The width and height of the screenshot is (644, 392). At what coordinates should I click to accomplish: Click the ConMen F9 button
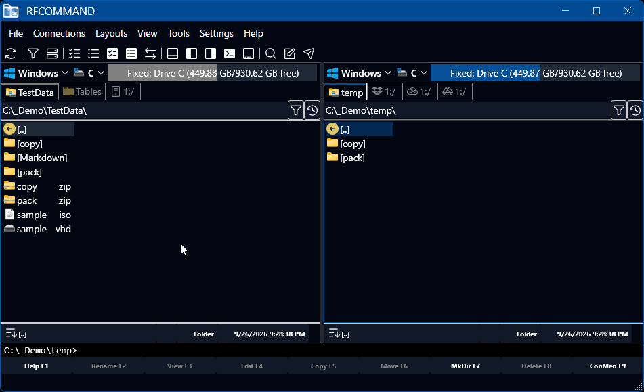pyautogui.click(x=607, y=366)
